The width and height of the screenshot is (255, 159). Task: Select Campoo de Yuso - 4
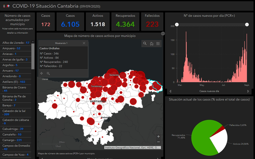16,155
